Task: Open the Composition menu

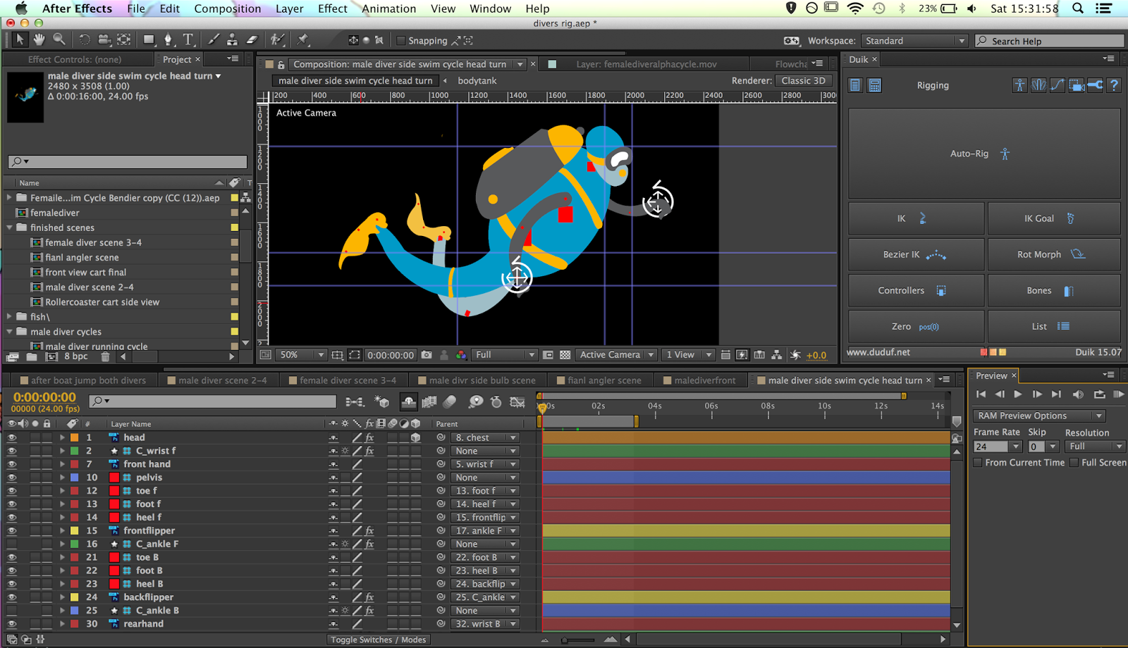Action: (227, 8)
